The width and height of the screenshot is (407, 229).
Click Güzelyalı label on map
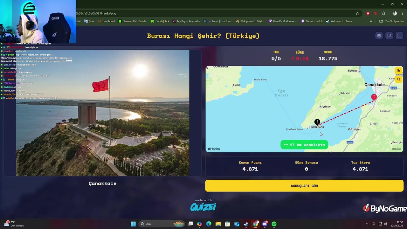coord(355,129)
